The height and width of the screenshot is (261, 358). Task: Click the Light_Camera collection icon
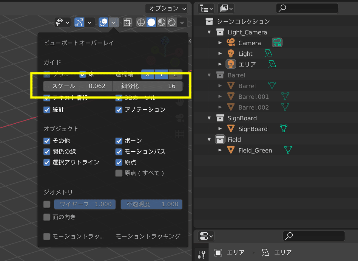(x=220, y=32)
